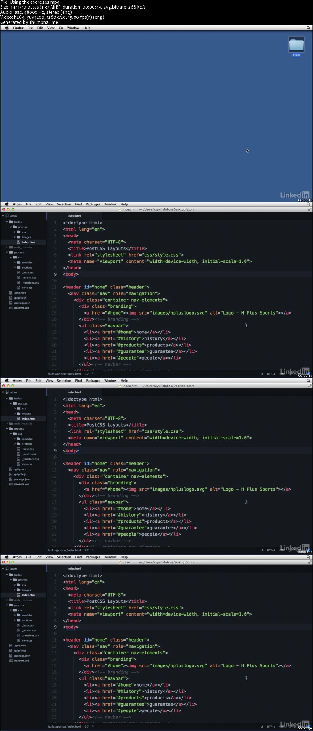The image size is (313, 731).
Task: Open README.md in the 00:00:19 frame tree
Action: [21, 308]
